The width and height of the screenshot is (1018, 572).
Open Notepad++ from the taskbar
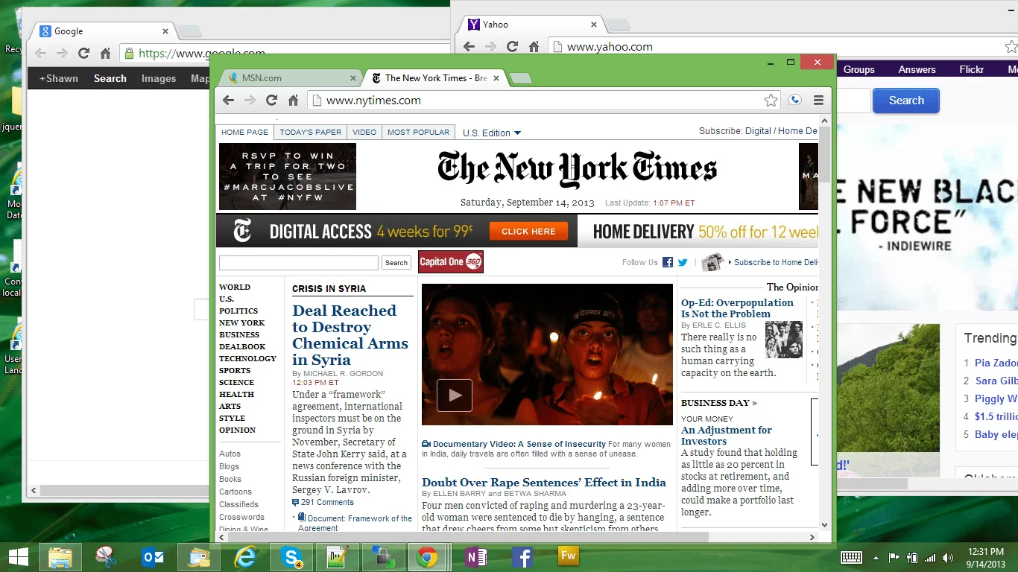[x=338, y=557]
